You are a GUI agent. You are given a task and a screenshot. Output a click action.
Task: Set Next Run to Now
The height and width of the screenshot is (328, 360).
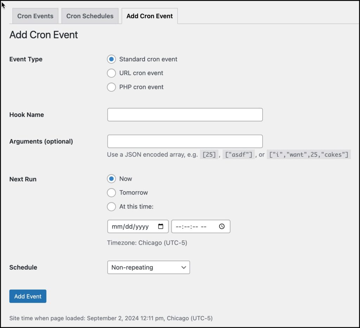click(111, 179)
